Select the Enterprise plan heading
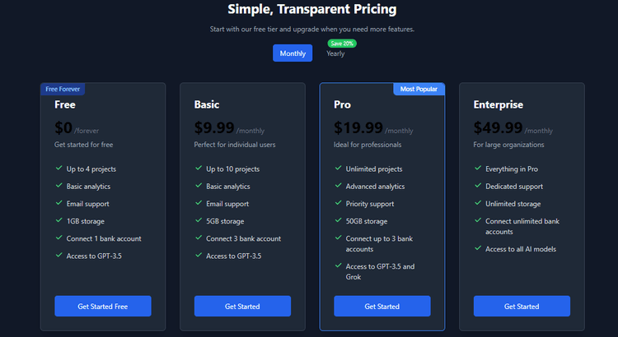Viewport: 618px width, 337px height. tap(499, 104)
